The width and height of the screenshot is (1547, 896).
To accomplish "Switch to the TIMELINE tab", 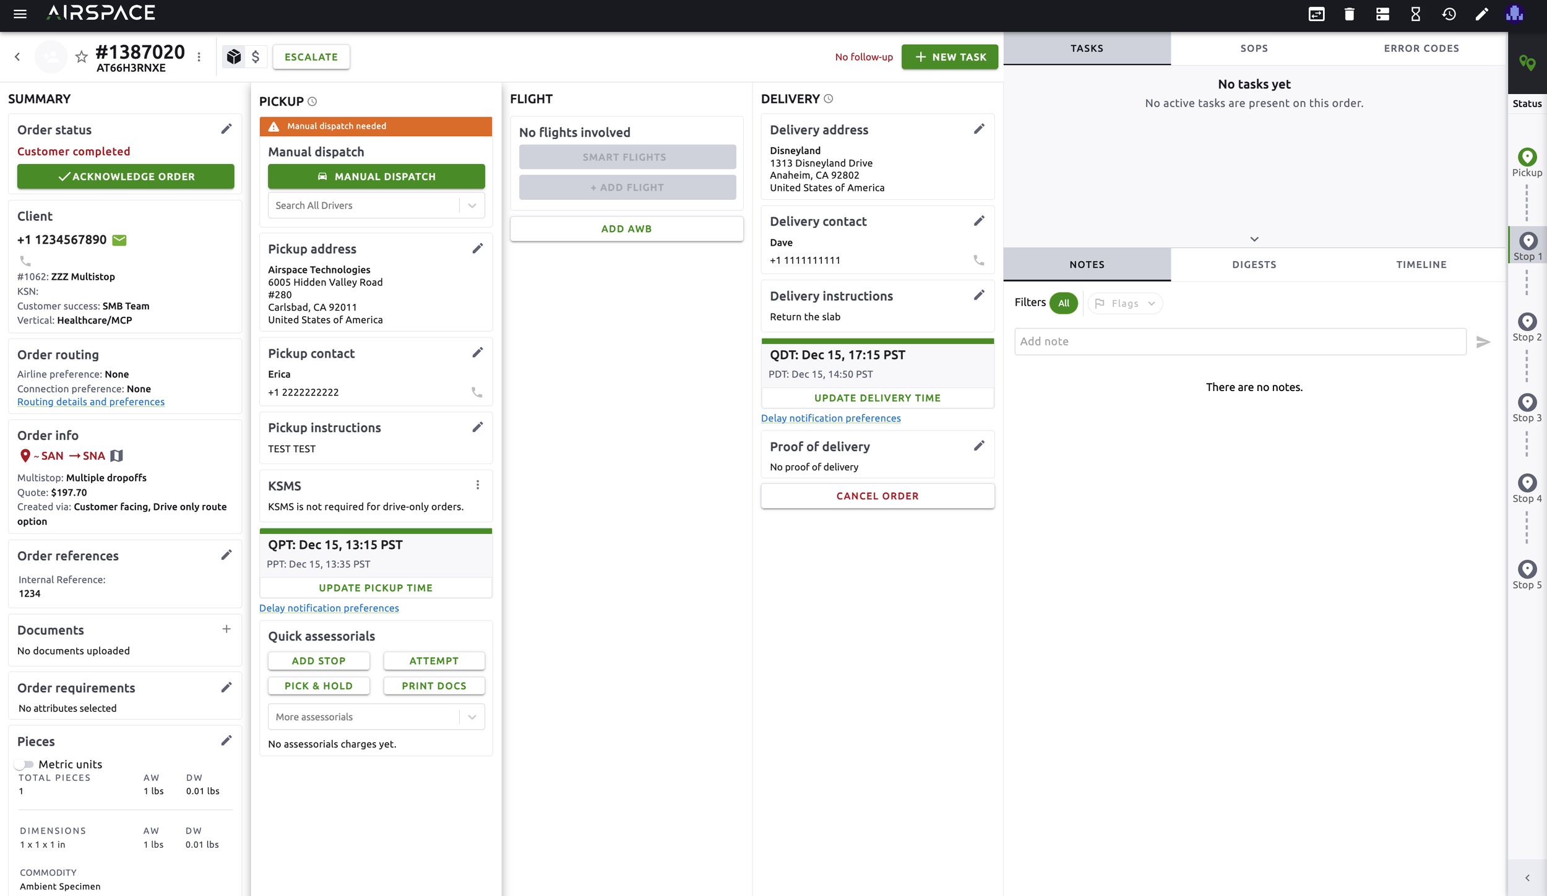I will pos(1421,265).
